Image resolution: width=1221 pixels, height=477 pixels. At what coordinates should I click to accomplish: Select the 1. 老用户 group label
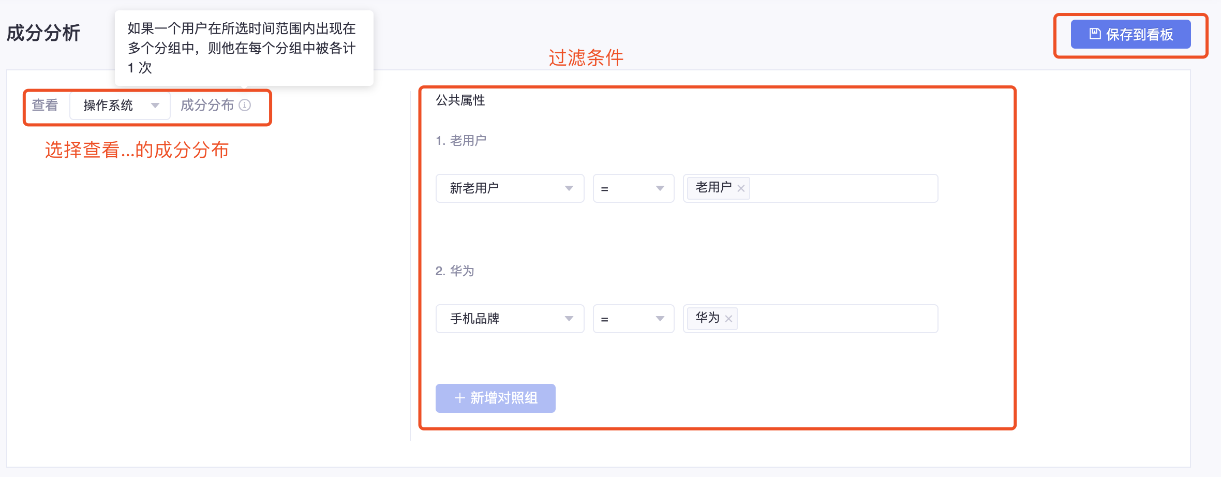pos(461,141)
